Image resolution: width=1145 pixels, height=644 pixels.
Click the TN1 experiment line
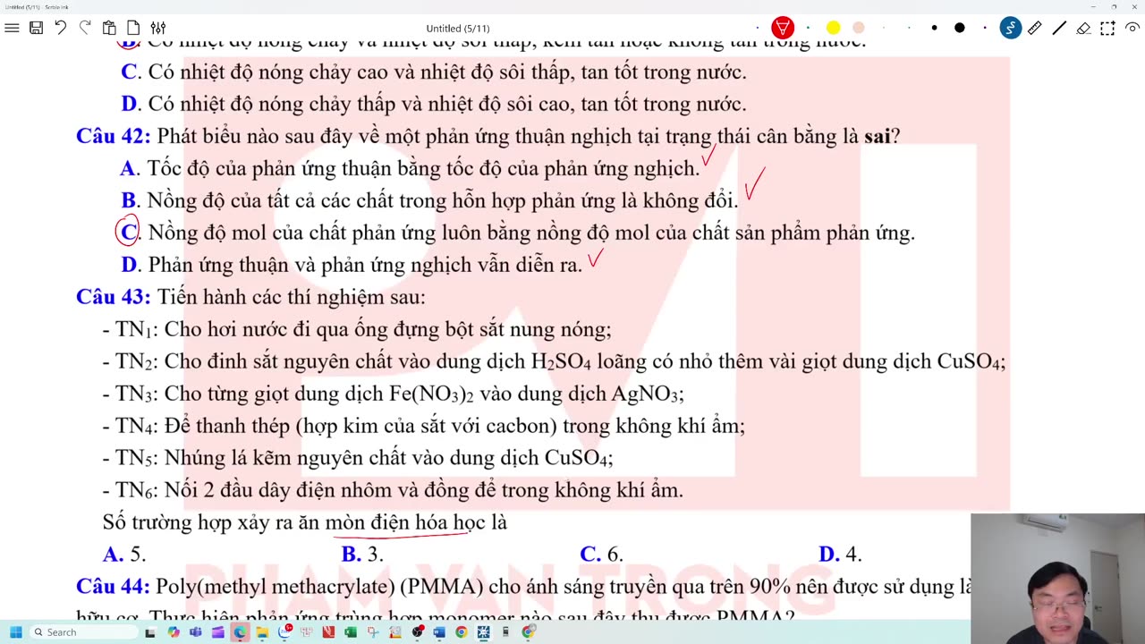click(x=357, y=329)
